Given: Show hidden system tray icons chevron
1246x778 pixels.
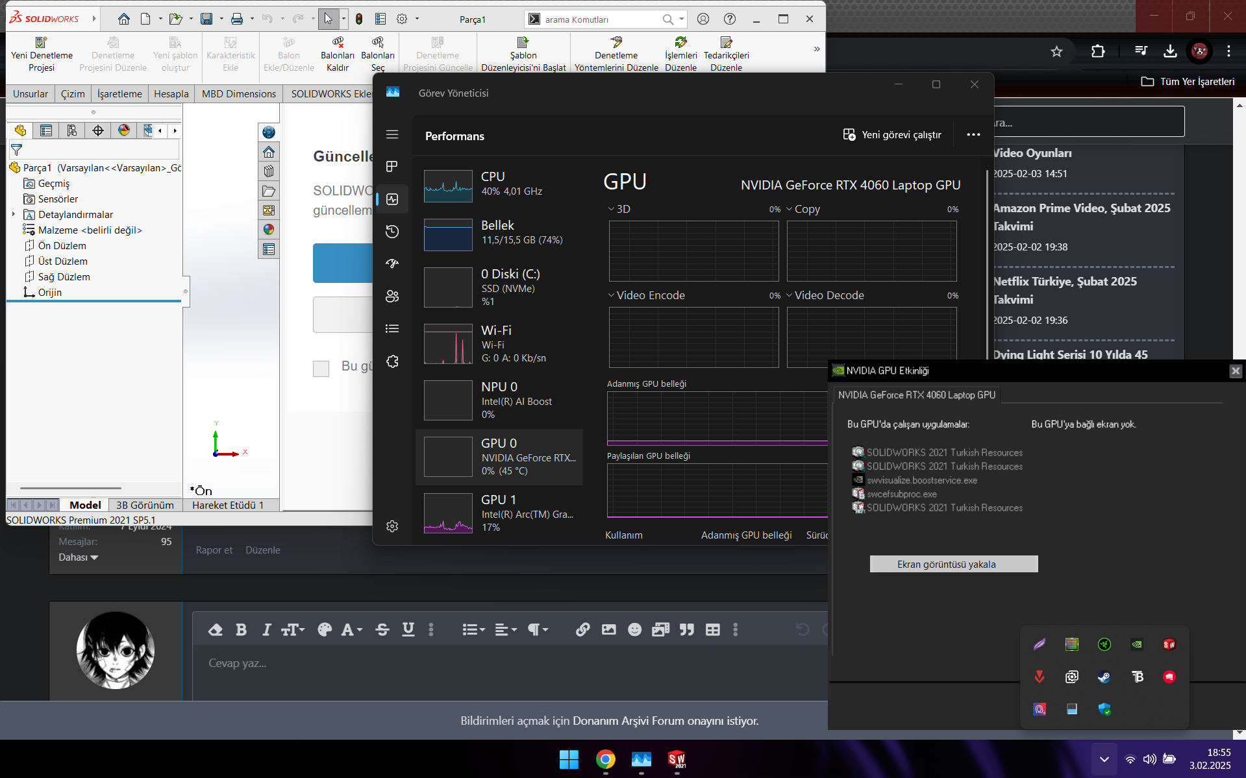Looking at the screenshot, I should click(x=1104, y=759).
